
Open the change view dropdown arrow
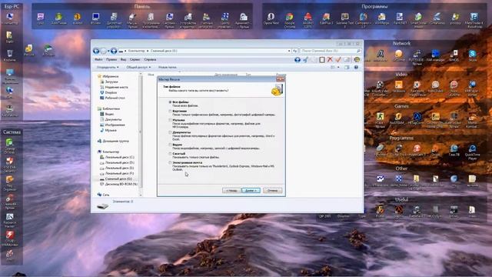coord(338,67)
